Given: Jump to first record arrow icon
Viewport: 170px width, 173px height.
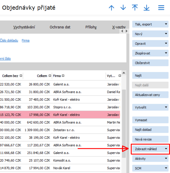Looking at the screenshot, I should 135,8.
